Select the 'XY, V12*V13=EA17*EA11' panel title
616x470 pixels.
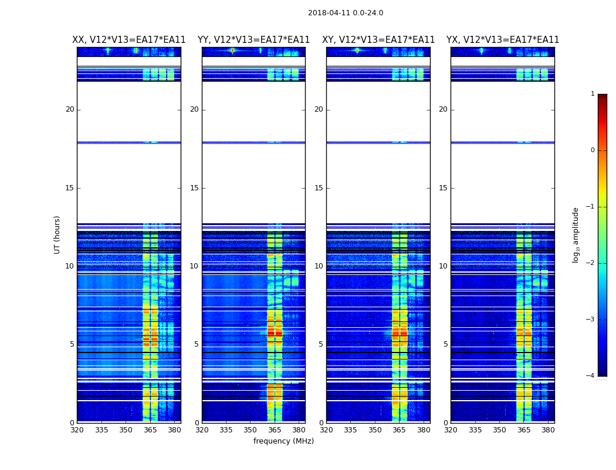point(378,40)
